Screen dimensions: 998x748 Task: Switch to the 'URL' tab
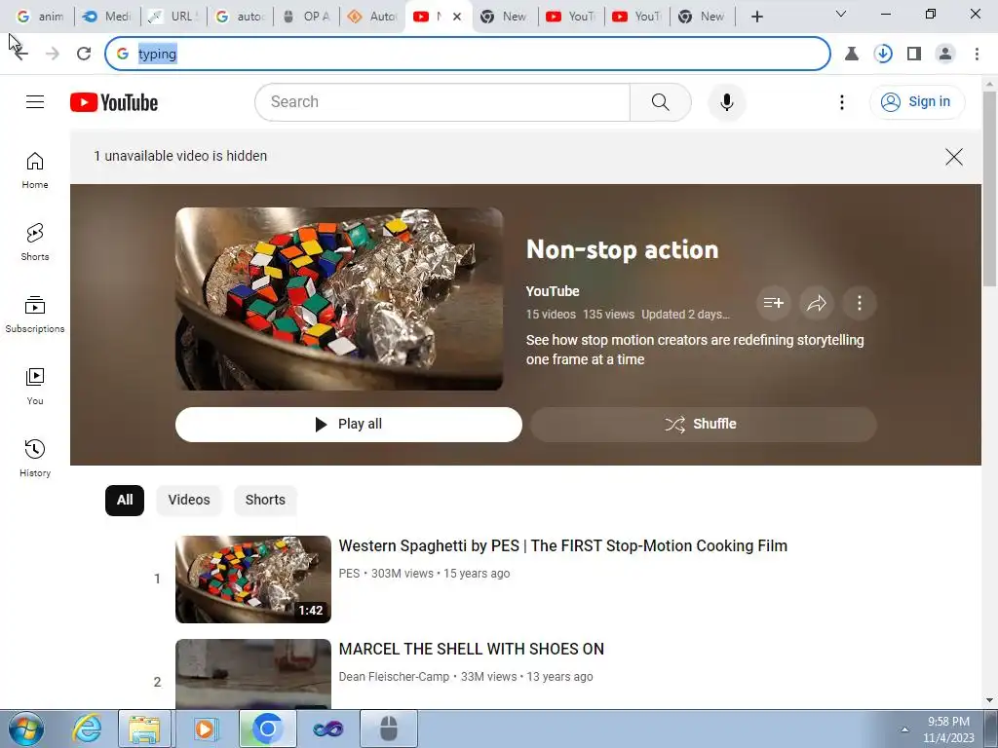pos(173,17)
